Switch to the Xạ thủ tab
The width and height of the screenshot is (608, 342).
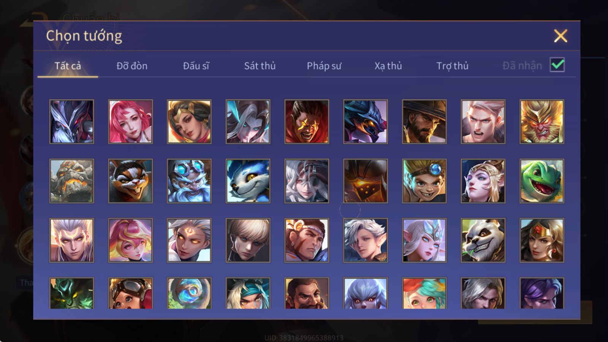tap(388, 66)
